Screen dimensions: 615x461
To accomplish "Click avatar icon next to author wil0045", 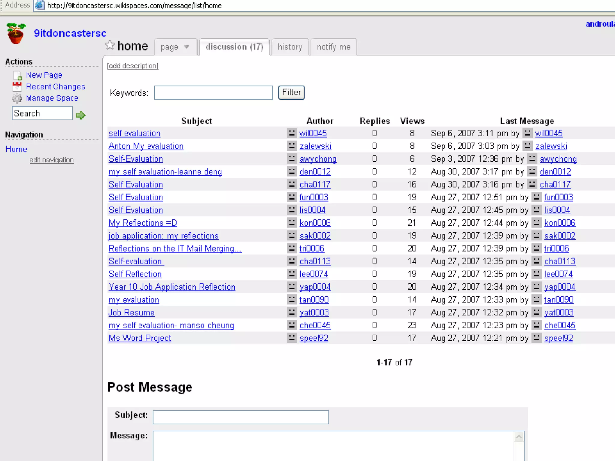I will point(291,133).
